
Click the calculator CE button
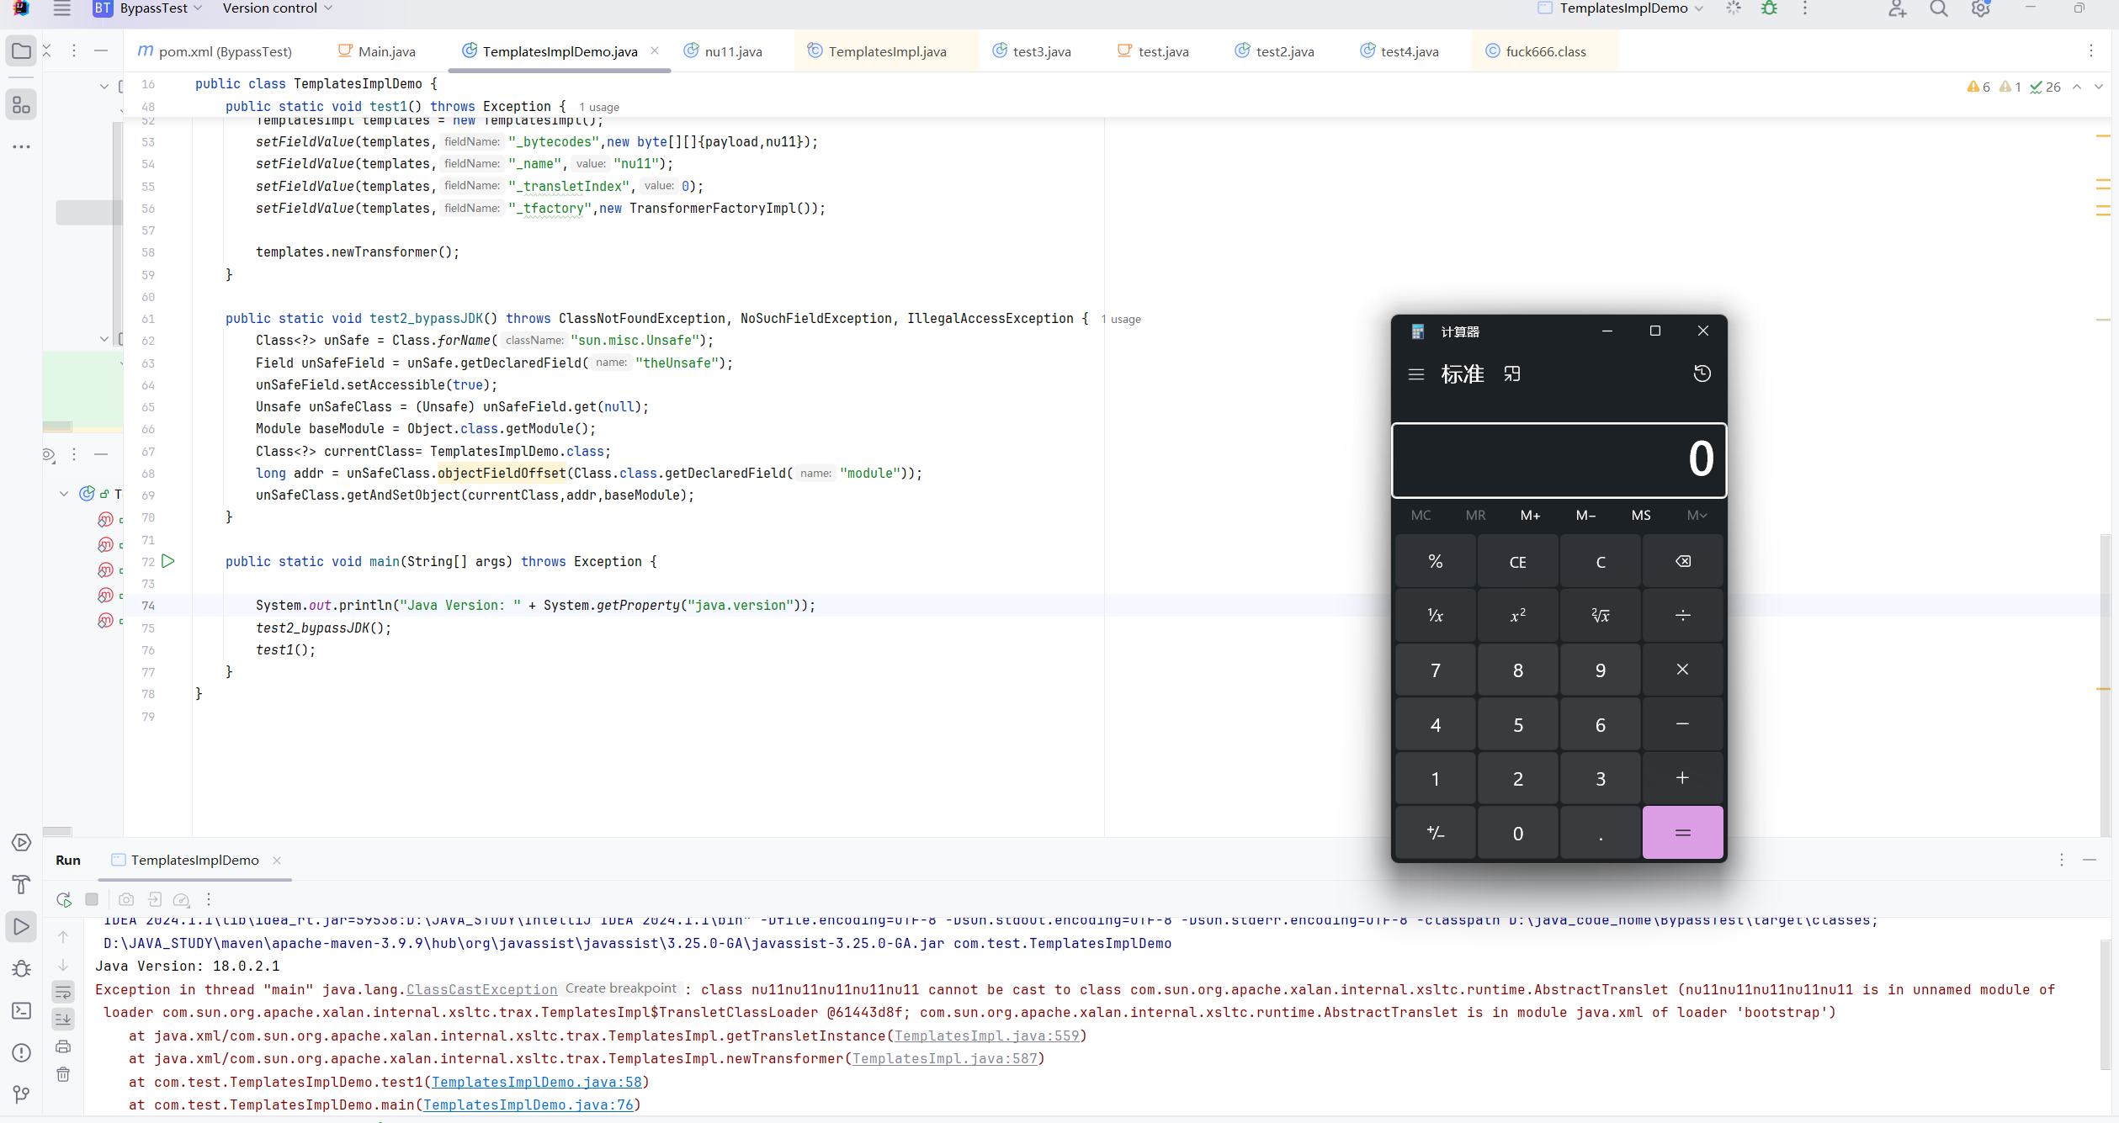pyautogui.click(x=1517, y=561)
